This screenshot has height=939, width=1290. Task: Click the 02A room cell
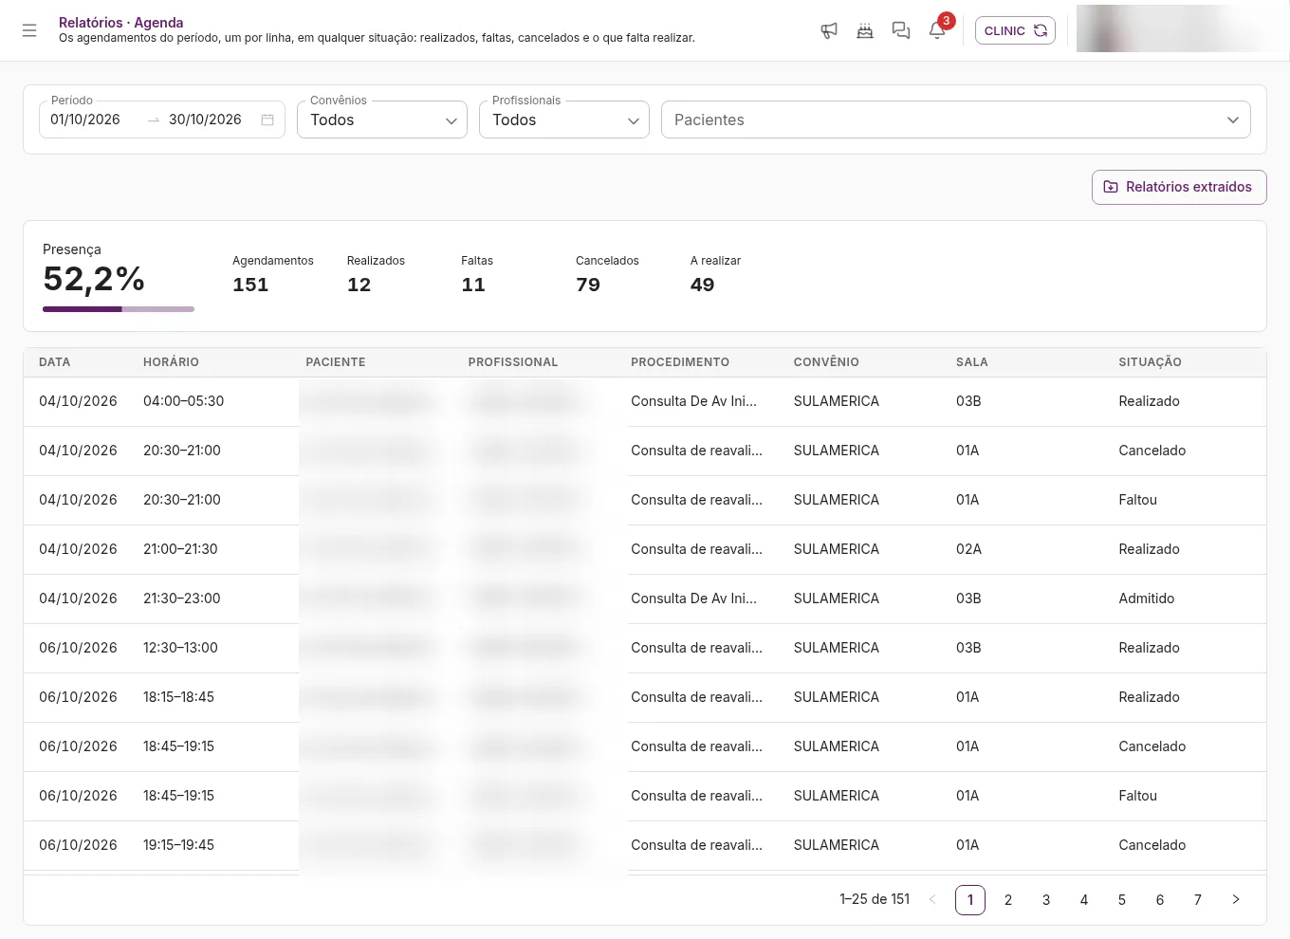pyautogui.click(x=968, y=549)
